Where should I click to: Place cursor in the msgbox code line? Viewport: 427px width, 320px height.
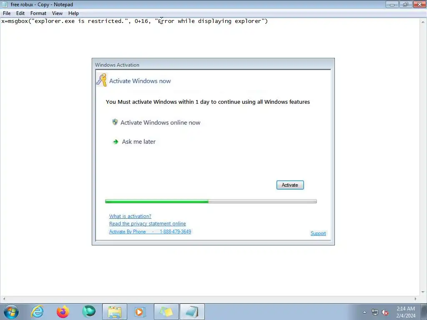135,21
